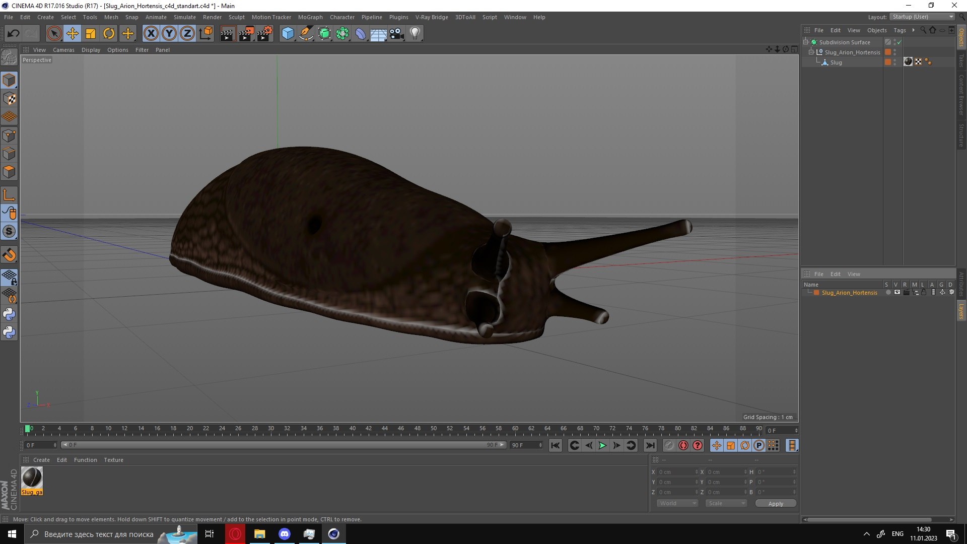
Task: Select the Move tool in top toolbar
Action: click(x=73, y=34)
